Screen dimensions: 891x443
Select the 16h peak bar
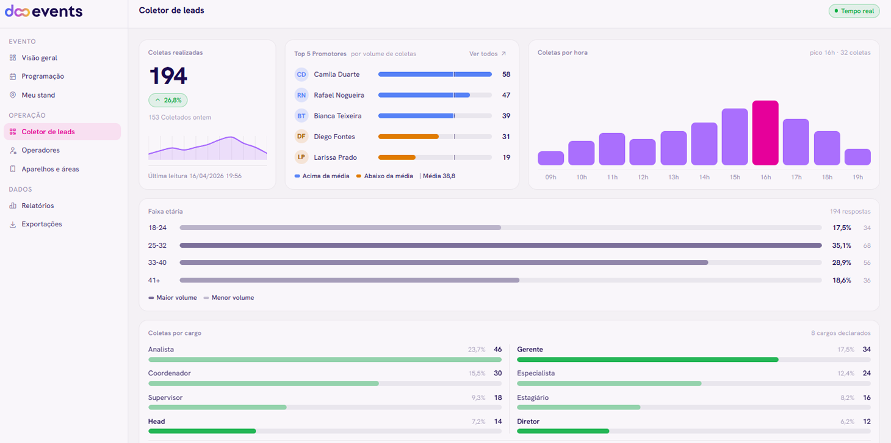765,133
